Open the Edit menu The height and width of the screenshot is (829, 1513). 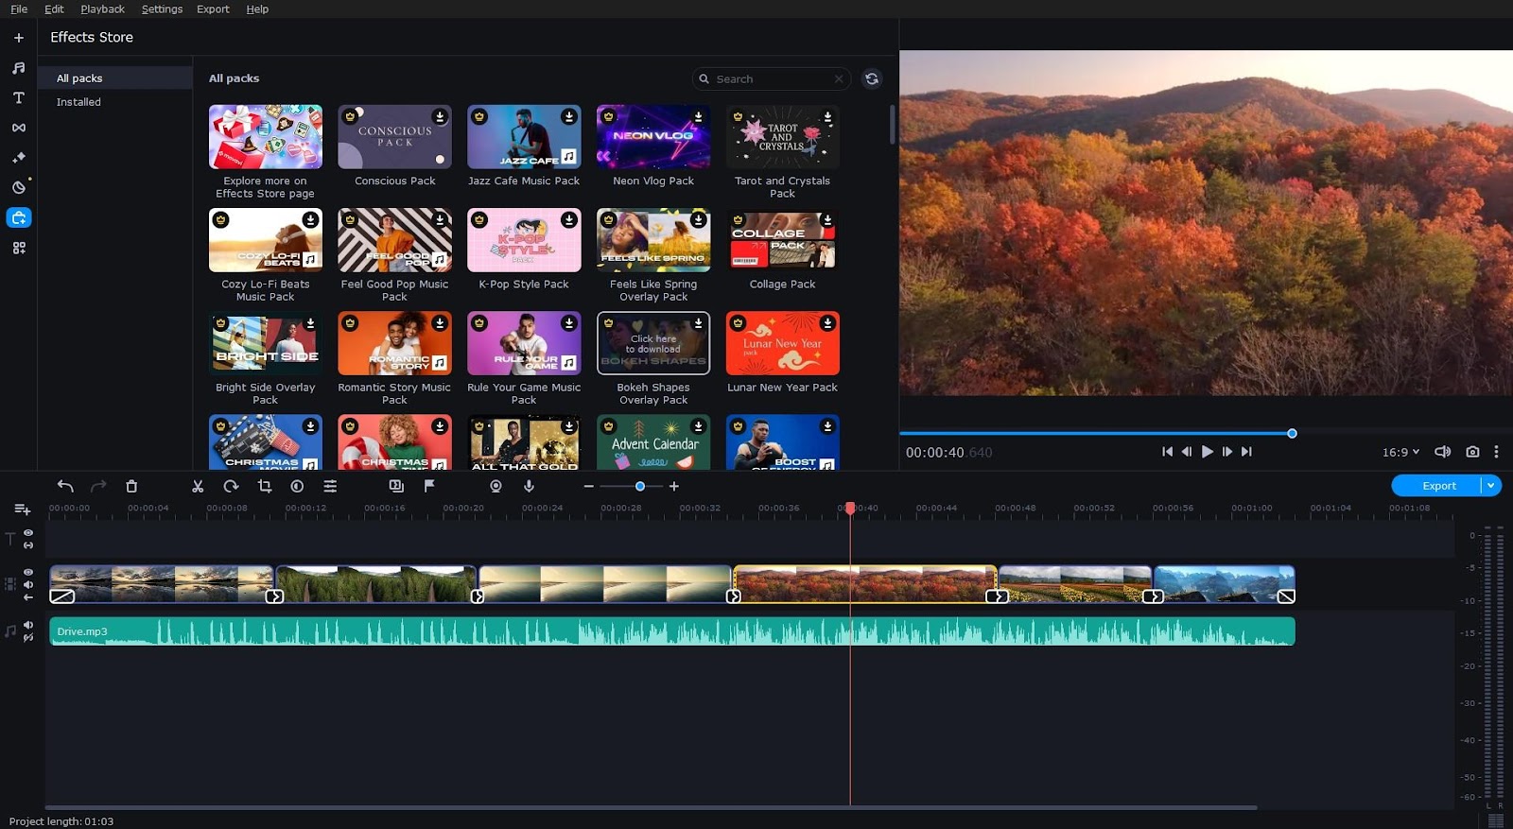(54, 9)
